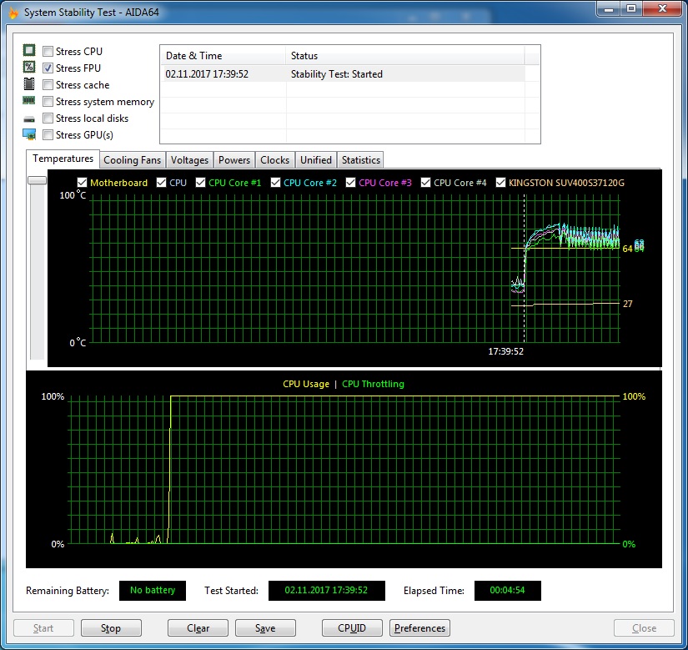Viewport: 688px width, 650px height.
Task: Click the 'No battery' status field
Action: [x=153, y=590]
